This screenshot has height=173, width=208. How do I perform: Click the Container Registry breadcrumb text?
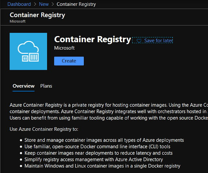point(76,4)
